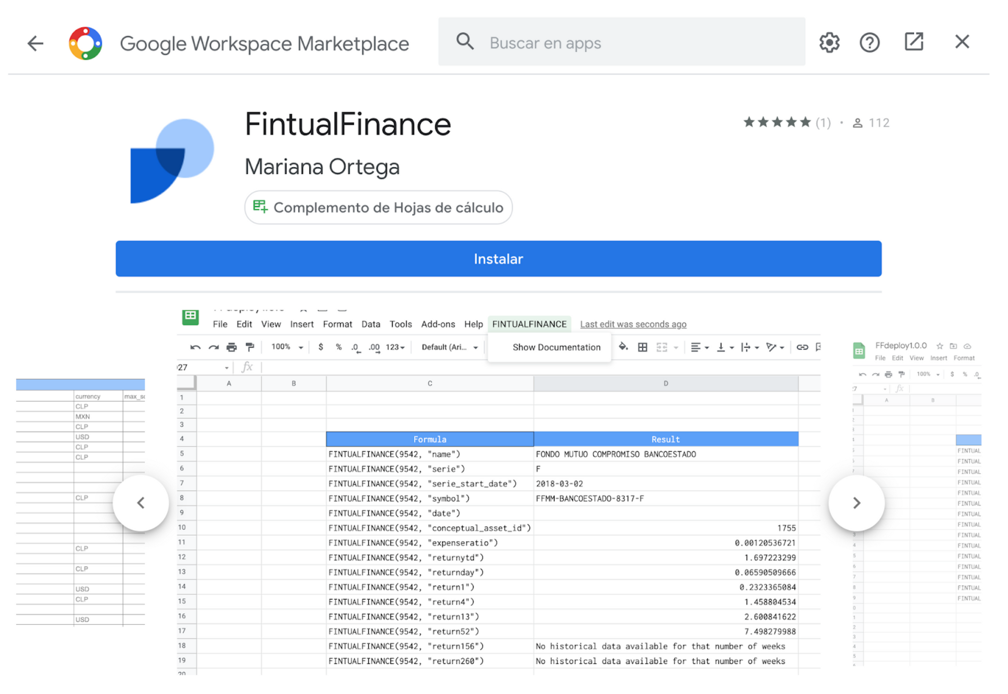Show next screenshot with right chevron

point(856,503)
